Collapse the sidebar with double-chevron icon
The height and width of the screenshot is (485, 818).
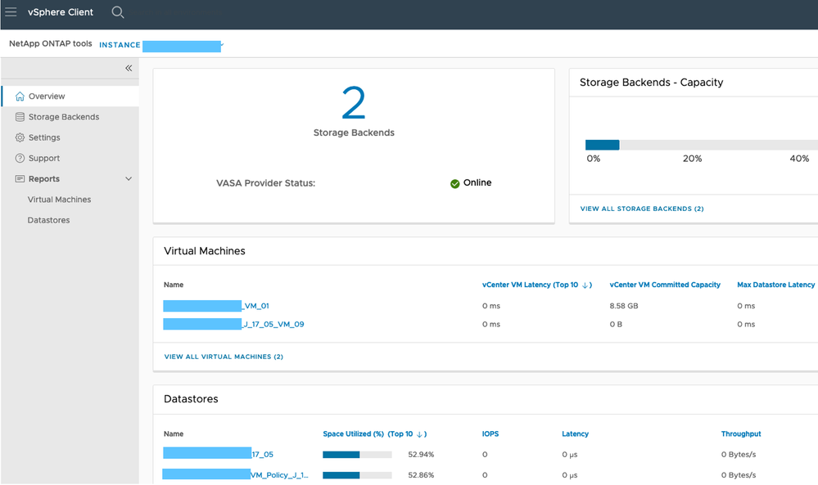[x=129, y=69]
